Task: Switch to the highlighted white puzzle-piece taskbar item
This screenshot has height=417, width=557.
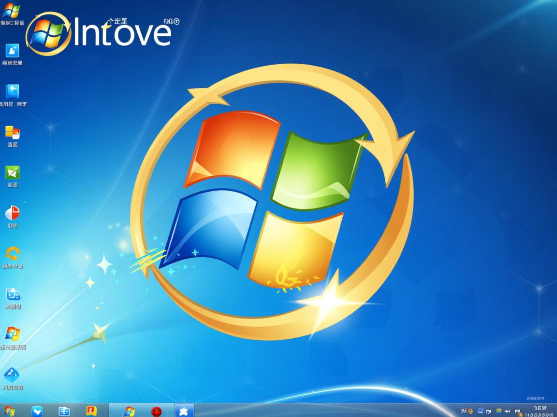Action: click(184, 411)
